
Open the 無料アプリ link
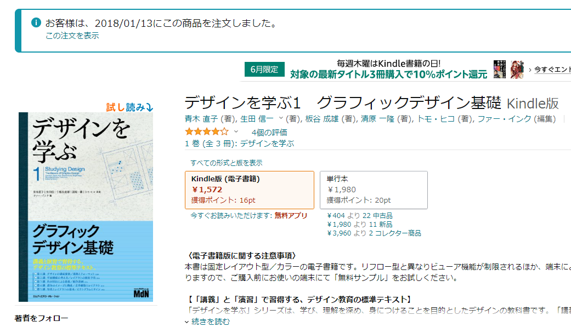click(x=291, y=216)
